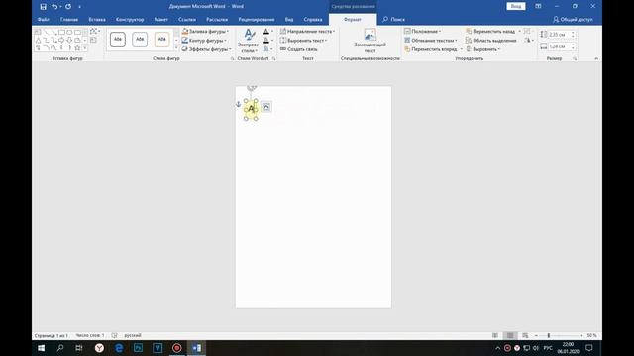Open the Размер dialog launcher
The height and width of the screenshot is (356, 634).
point(575,59)
